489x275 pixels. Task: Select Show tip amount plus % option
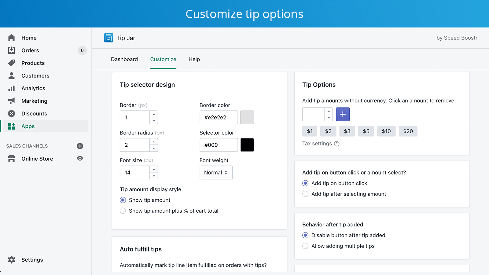coord(123,211)
